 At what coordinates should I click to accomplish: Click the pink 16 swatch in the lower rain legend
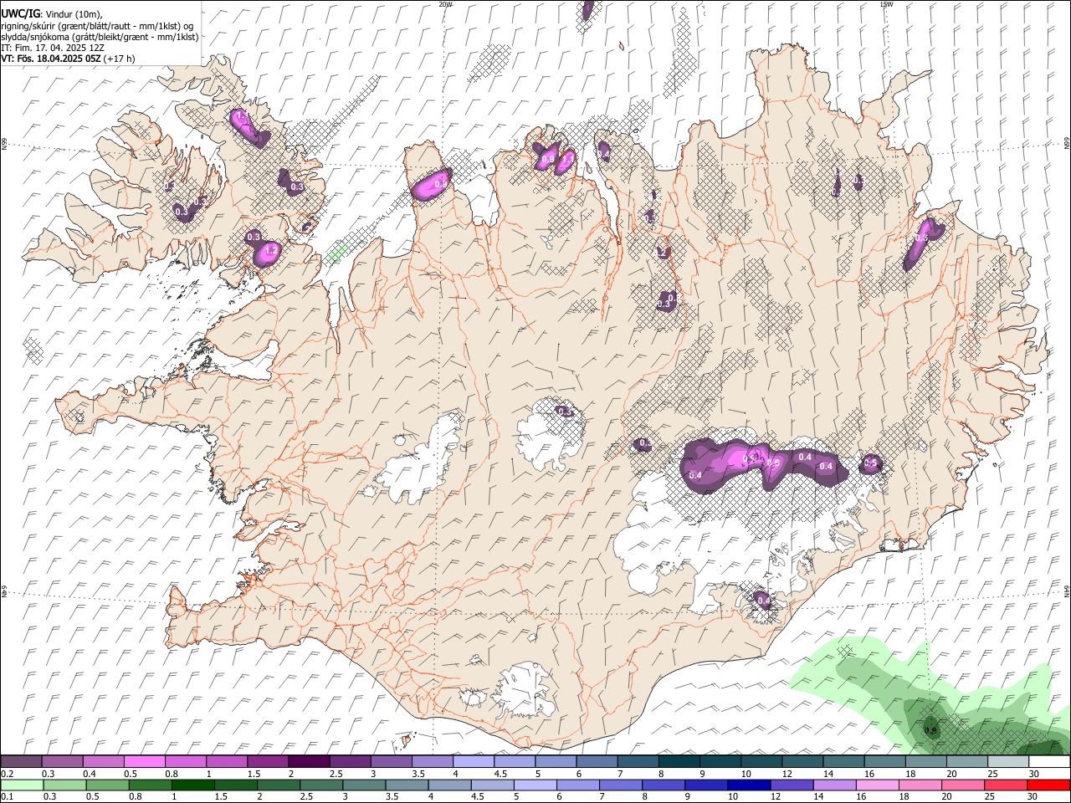tap(877, 785)
